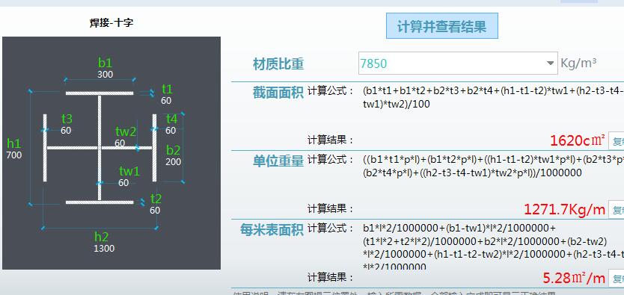This screenshot has height=295, width=624.
Task: Edit the tw2 value 60
Action: pyautogui.click(x=120, y=143)
